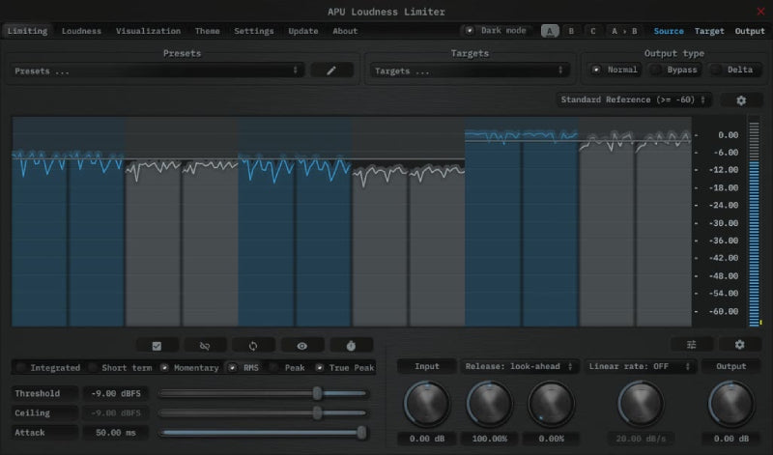Click the Attack label
Viewport: 773px width, 455px height.
[44, 433]
